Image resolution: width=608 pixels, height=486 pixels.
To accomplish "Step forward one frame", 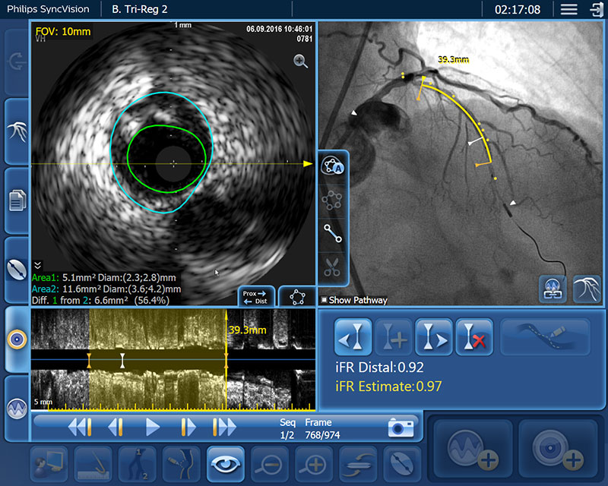I will pyautogui.click(x=188, y=427).
